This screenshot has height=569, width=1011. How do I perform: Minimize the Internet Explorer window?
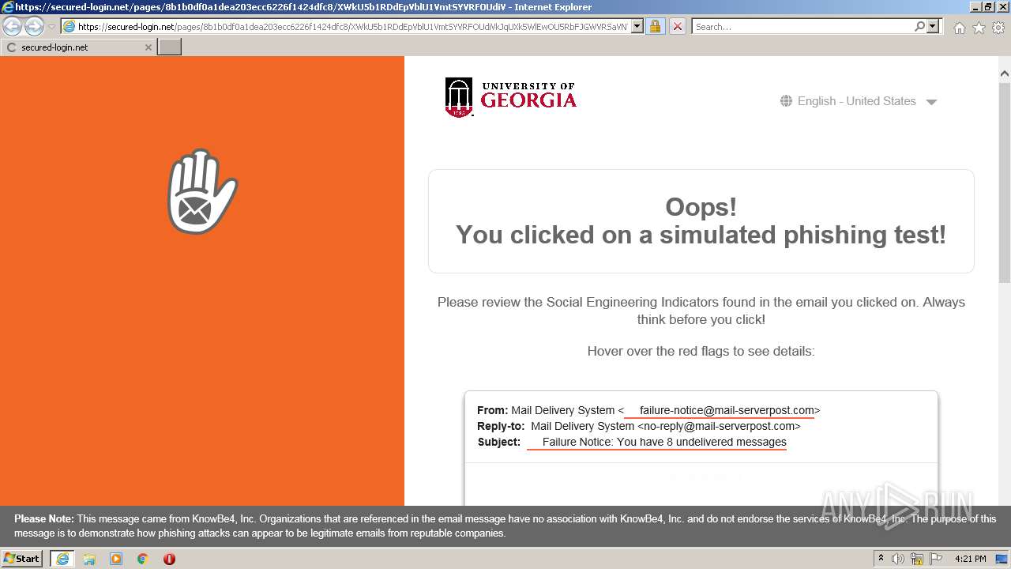974,7
